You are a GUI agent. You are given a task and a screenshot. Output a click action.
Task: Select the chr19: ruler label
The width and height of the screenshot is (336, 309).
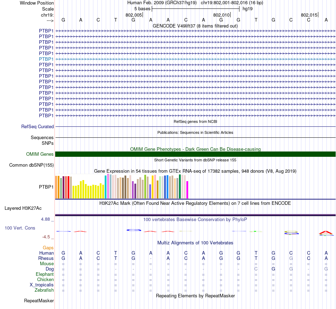pos(47,15)
